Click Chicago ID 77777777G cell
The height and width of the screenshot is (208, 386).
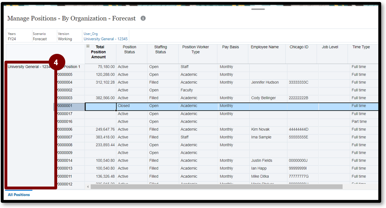tap(303, 176)
